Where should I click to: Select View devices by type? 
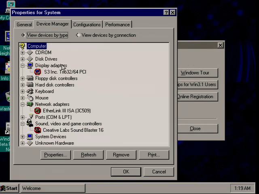coord(45,35)
